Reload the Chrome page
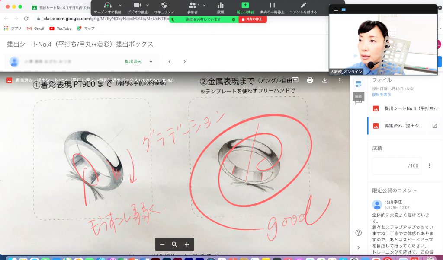Screen dimensions: 443x260 pyautogui.click(x=26, y=19)
